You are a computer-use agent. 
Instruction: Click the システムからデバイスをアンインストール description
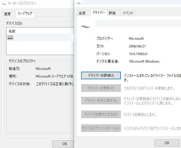(152, 128)
